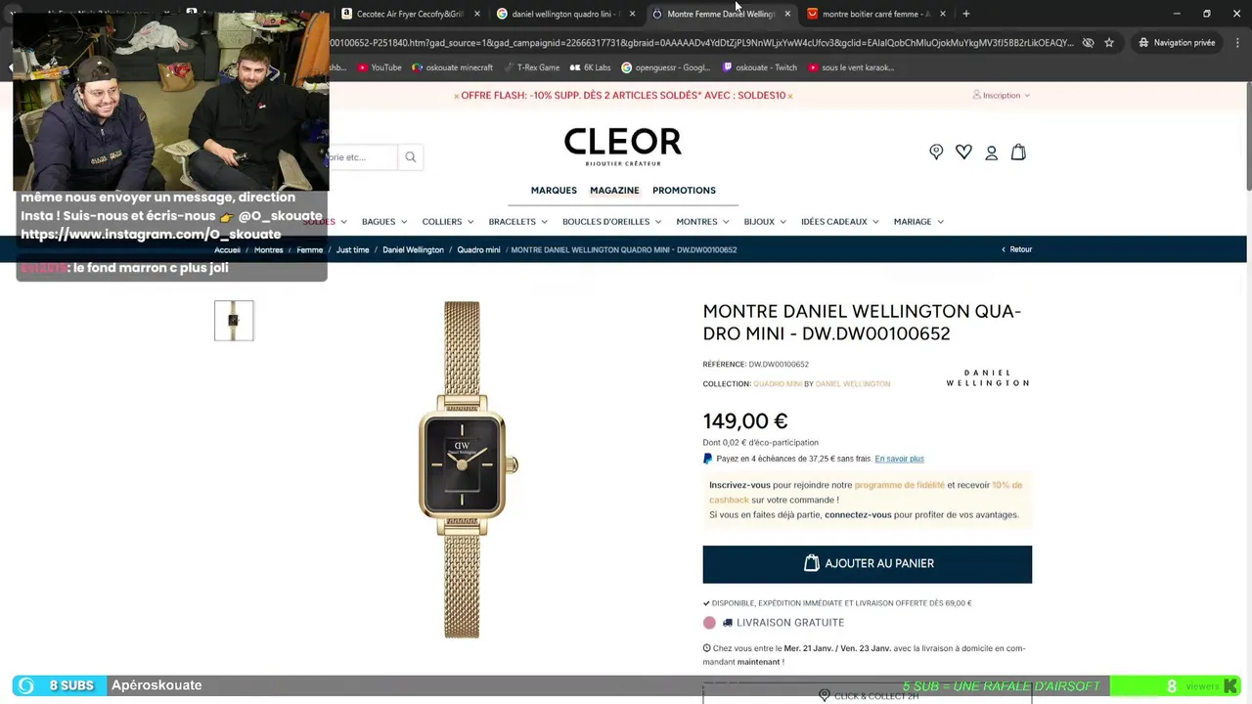1252x704 pixels.
Task: Open the user account icon
Action: pyautogui.click(x=991, y=153)
